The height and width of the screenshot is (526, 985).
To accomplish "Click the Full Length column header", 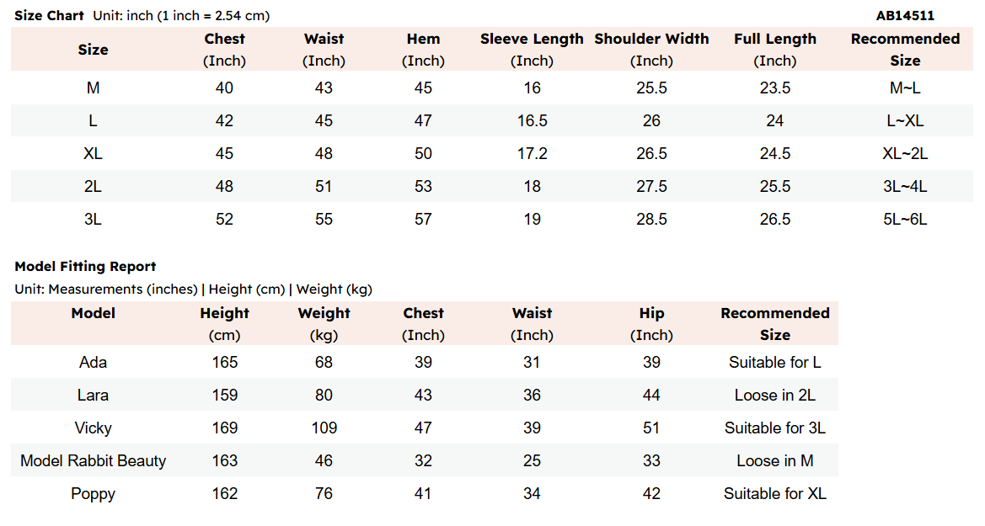I will [x=774, y=50].
